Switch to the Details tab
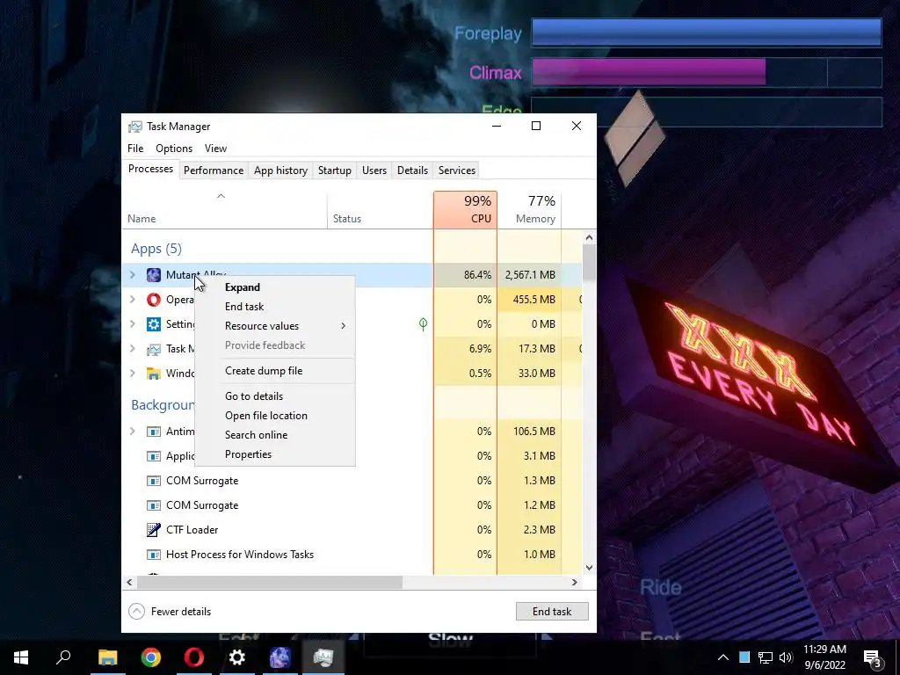Screen dimensions: 900x675 [x=413, y=171]
